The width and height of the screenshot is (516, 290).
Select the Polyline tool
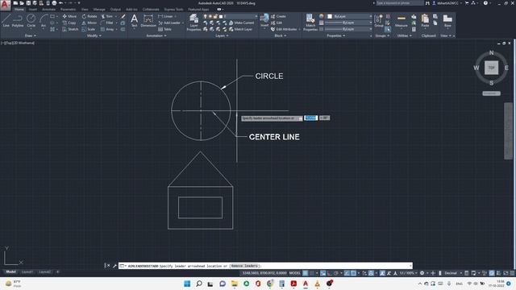coord(18,20)
